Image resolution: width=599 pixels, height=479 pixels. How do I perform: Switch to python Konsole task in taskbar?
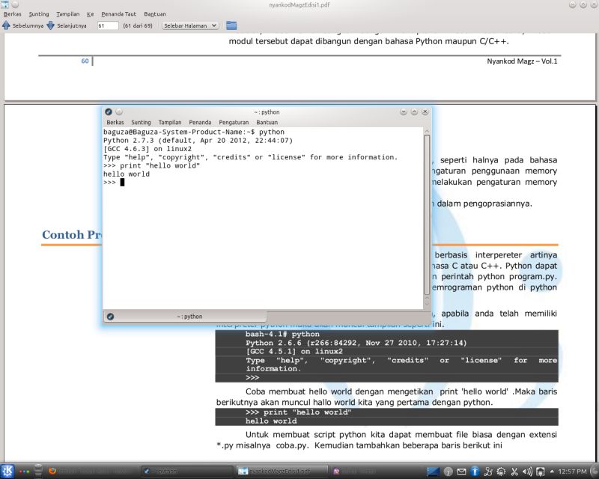(187, 472)
